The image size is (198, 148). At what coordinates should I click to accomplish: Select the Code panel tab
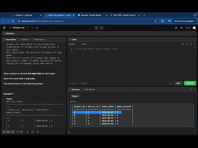click(73, 39)
